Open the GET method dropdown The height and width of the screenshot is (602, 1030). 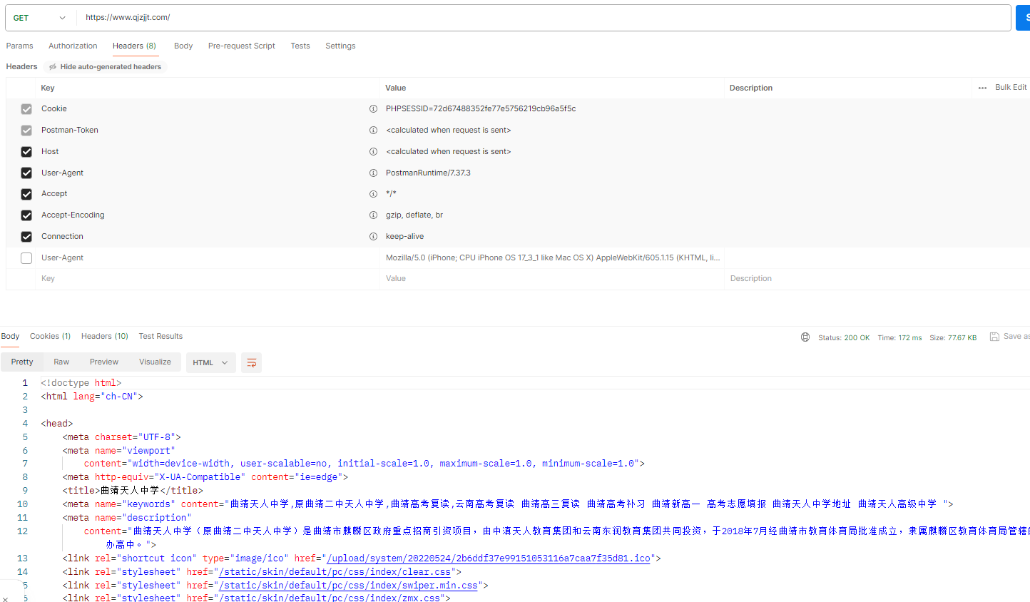39,18
